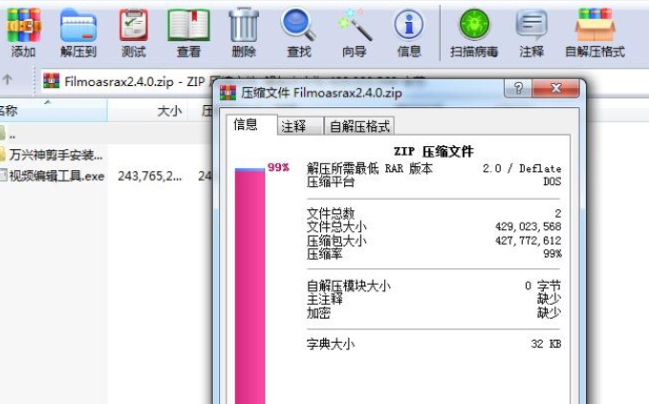Click the 2.0 / Deflate version value
Image resolution: width=649 pixels, height=404 pixels.
click(522, 169)
